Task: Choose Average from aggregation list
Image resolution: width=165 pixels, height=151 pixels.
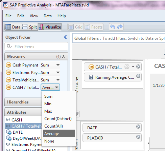Action: (59, 133)
